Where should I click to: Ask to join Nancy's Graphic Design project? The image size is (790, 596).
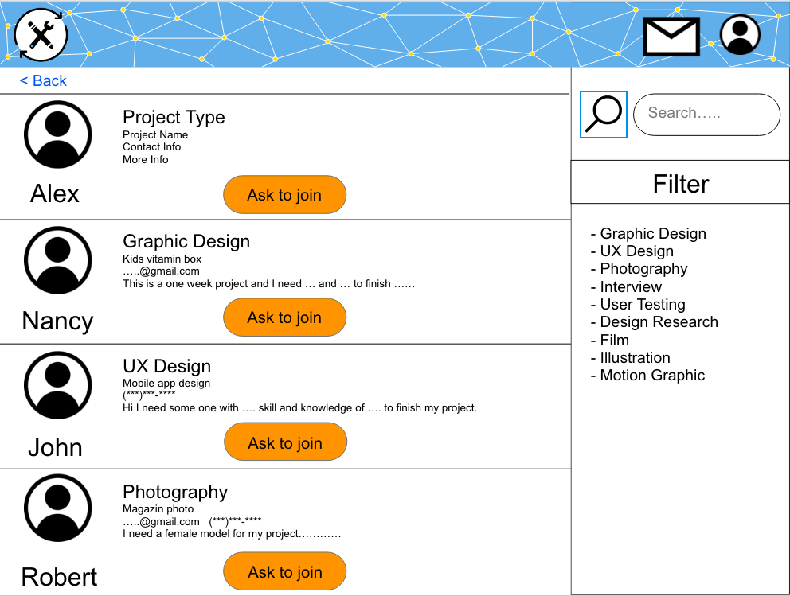tap(284, 317)
